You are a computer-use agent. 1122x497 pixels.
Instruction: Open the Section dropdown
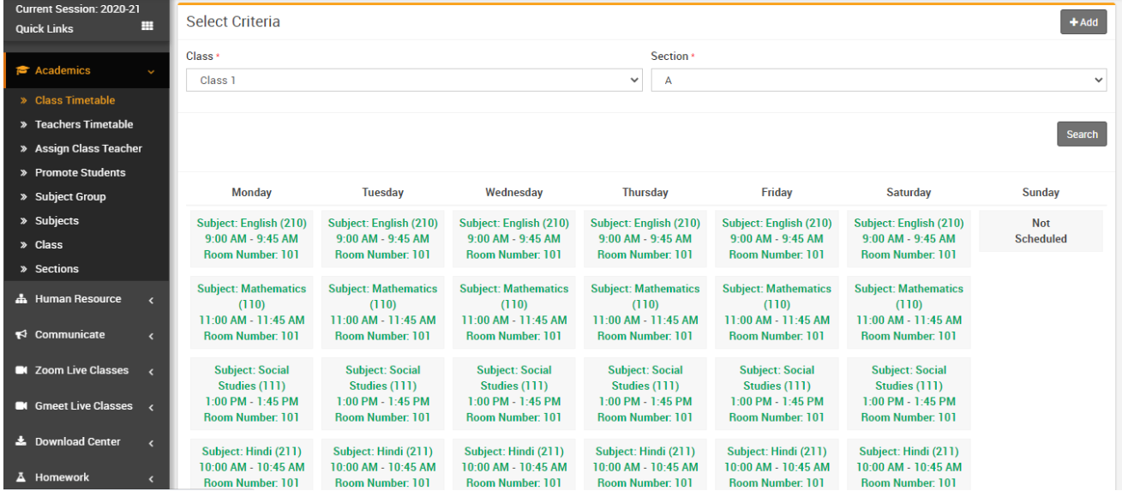pos(879,81)
